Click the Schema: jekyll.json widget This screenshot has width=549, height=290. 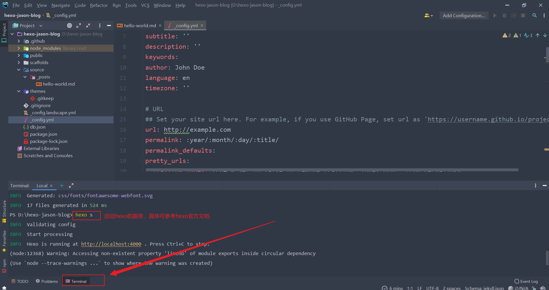484,288
